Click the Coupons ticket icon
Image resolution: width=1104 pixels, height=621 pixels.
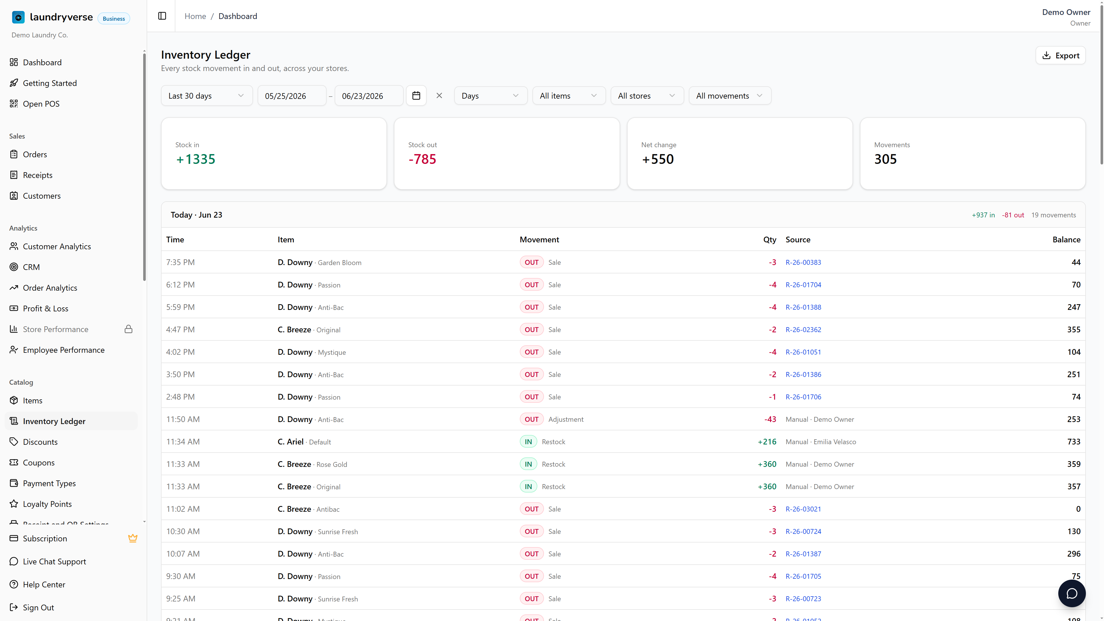click(x=14, y=462)
